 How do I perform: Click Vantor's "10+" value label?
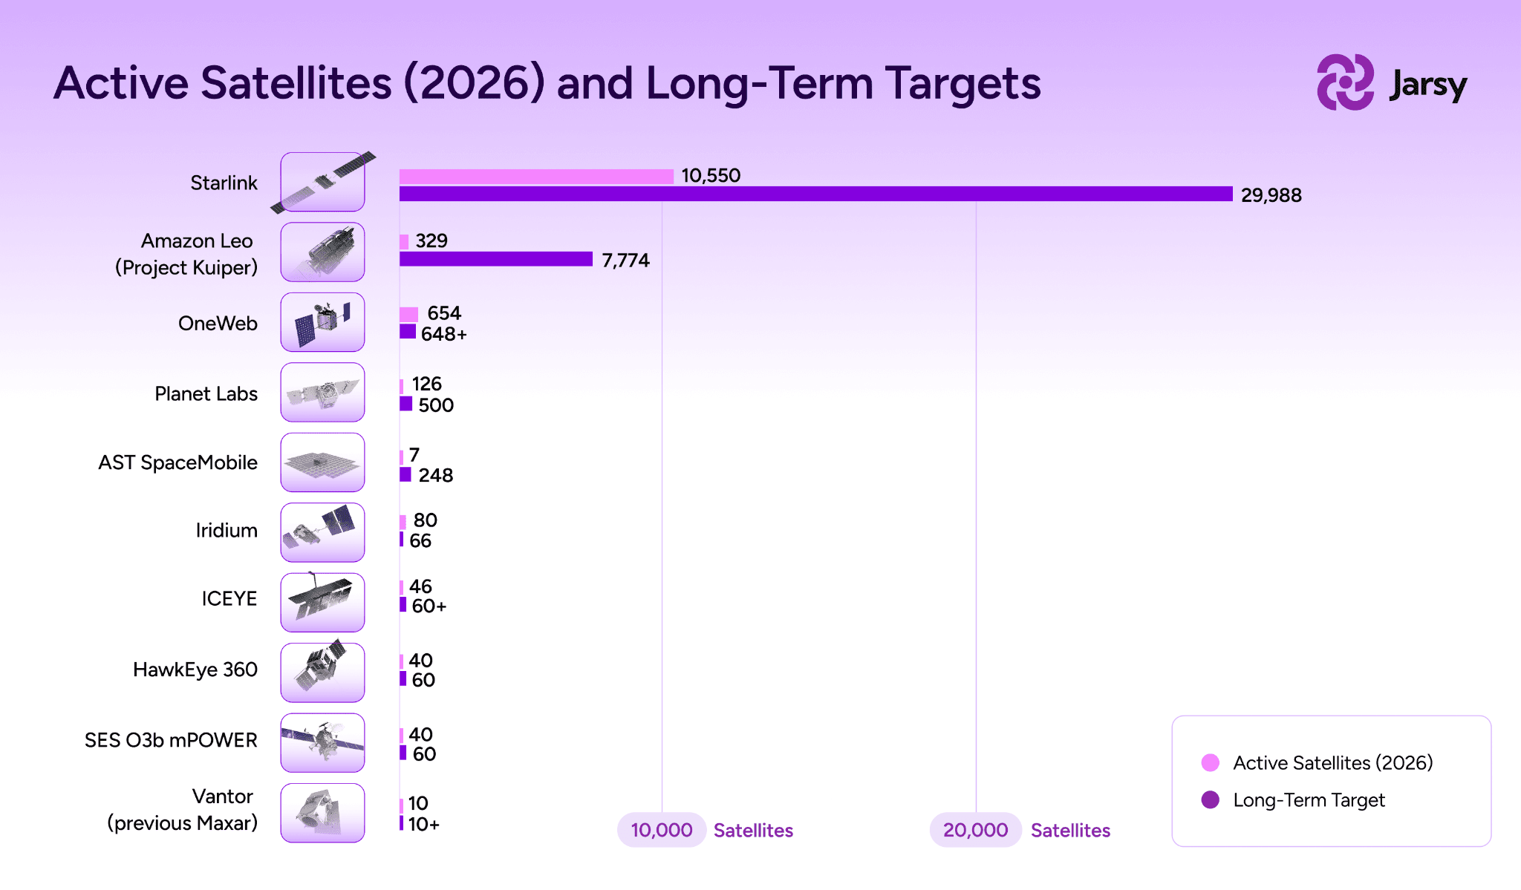[424, 824]
